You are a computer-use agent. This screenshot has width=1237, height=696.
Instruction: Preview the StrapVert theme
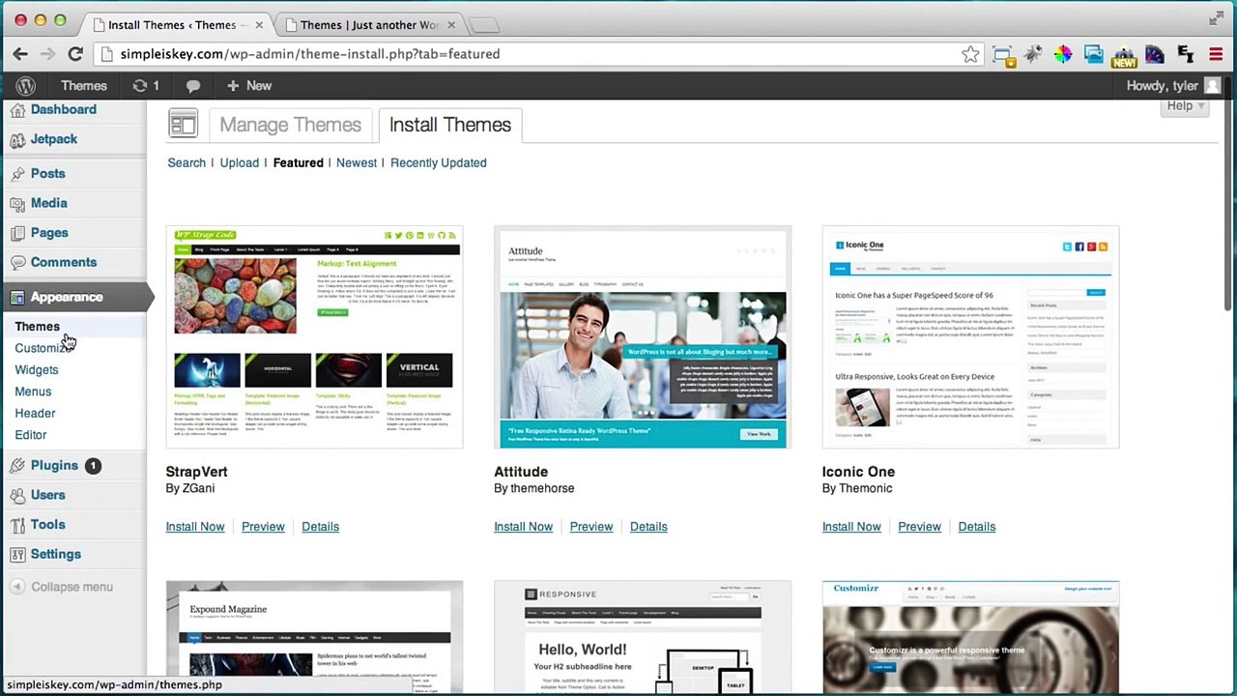[263, 527]
